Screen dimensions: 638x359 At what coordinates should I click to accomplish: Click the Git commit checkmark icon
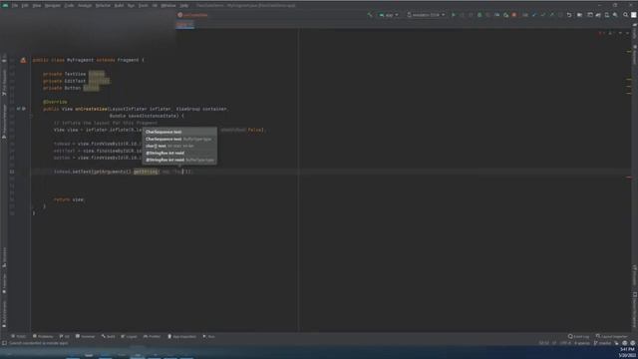tap(542, 15)
